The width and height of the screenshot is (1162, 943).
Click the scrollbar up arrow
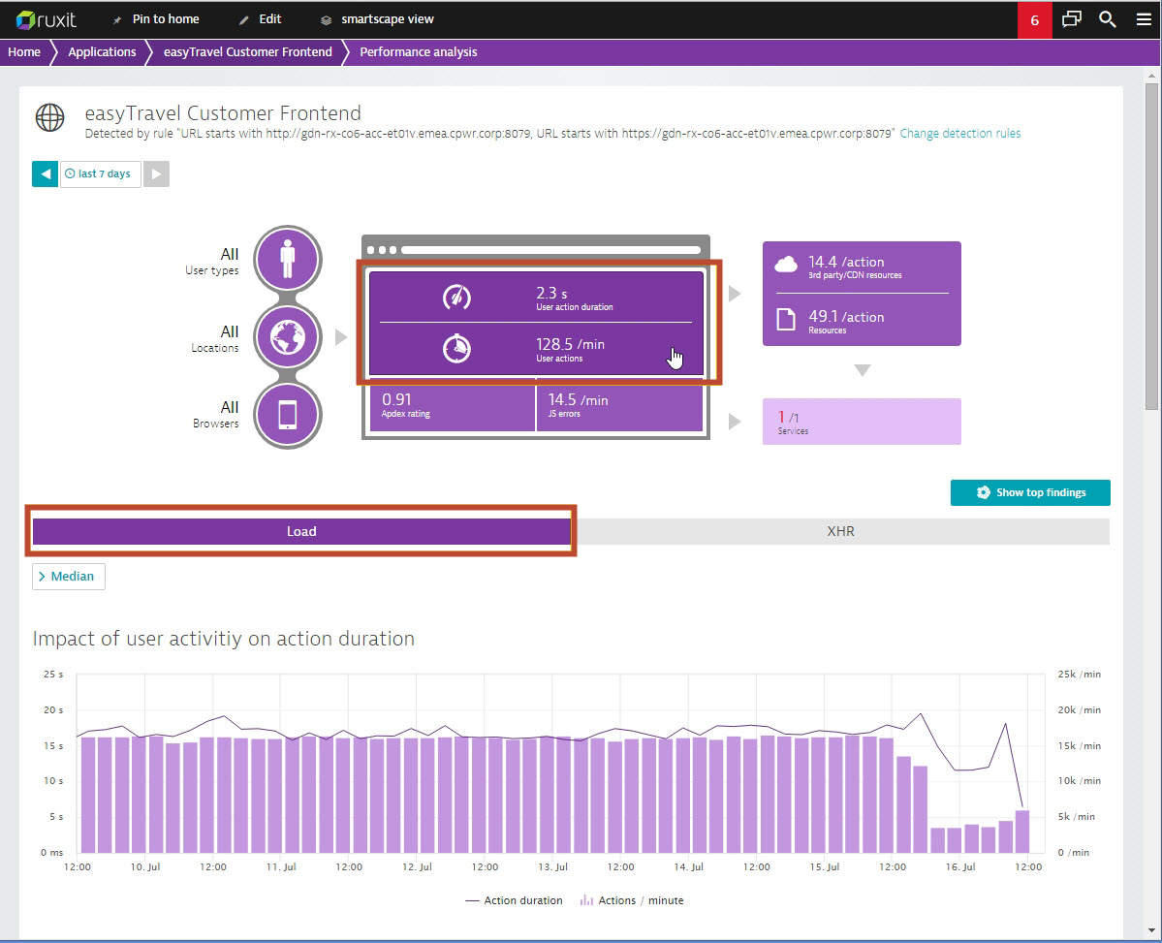pyautogui.click(x=1151, y=76)
